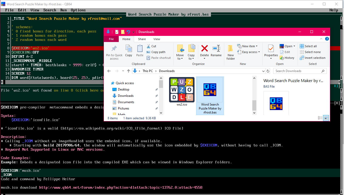The image size is (344, 195).
Task: Click the Copy icon in Clipboard group
Action: pyautogui.click(x=129, y=49)
